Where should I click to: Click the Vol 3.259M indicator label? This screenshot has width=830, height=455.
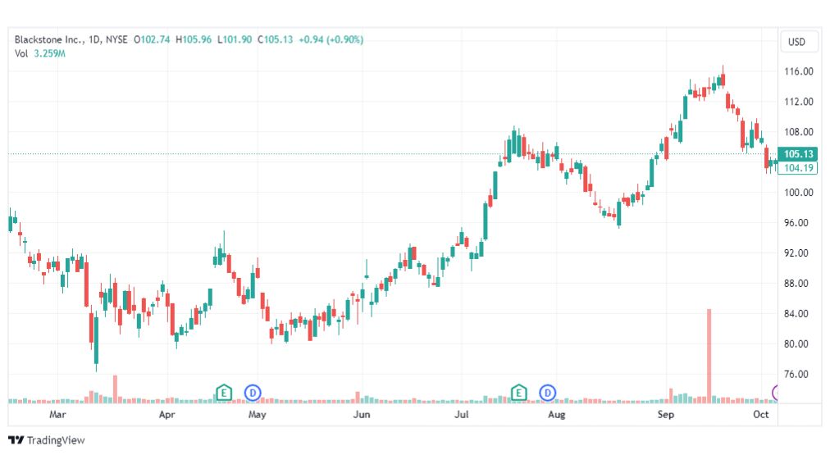pyautogui.click(x=40, y=53)
